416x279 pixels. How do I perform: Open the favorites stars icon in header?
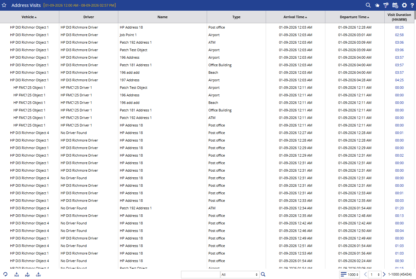tap(377, 5)
